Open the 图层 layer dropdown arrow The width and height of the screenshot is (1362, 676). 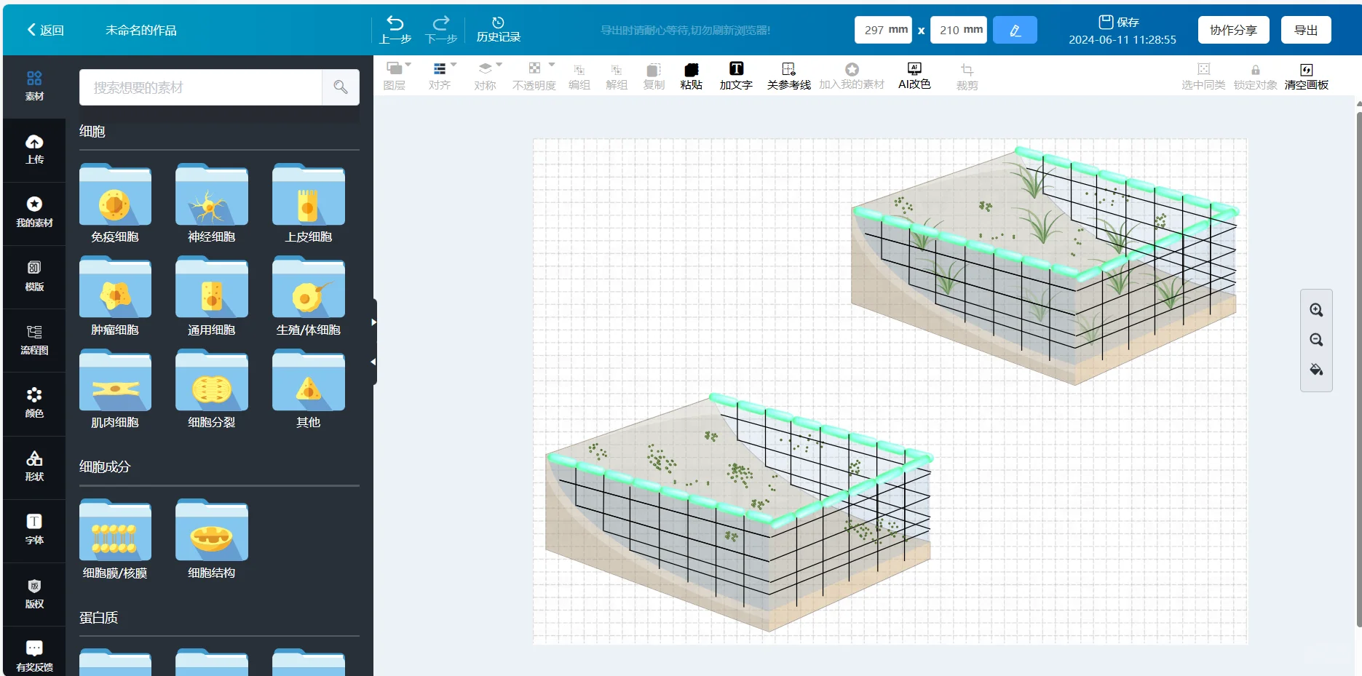tap(407, 64)
